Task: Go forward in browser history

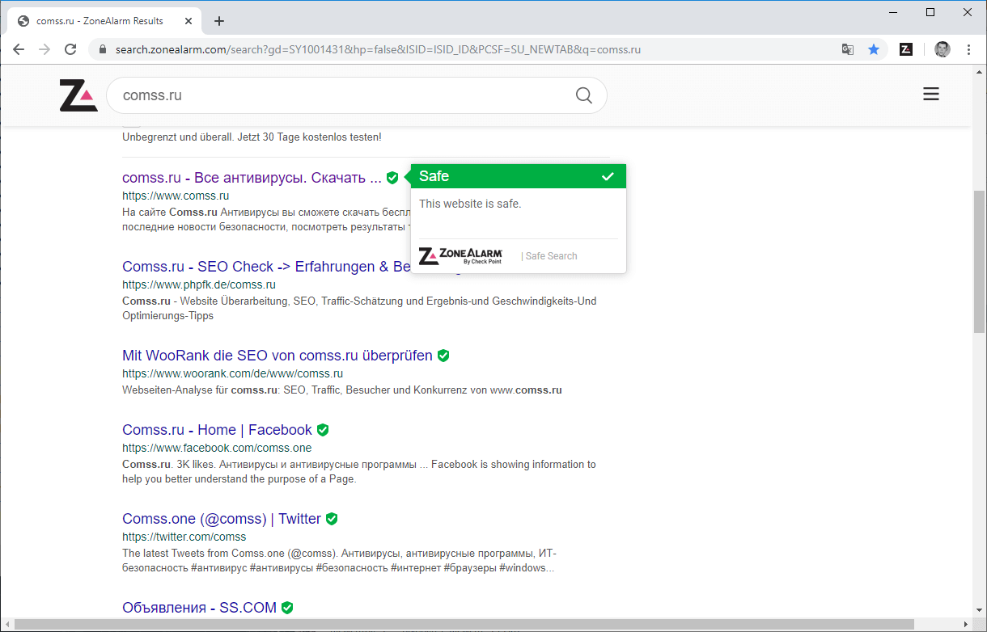Action: click(x=44, y=49)
